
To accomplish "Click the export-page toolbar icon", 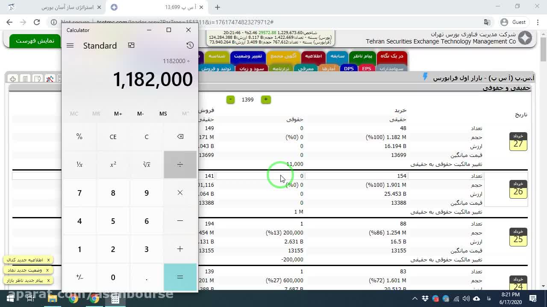I will tap(38, 79).
